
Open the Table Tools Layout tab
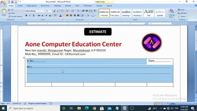coord(109,6)
